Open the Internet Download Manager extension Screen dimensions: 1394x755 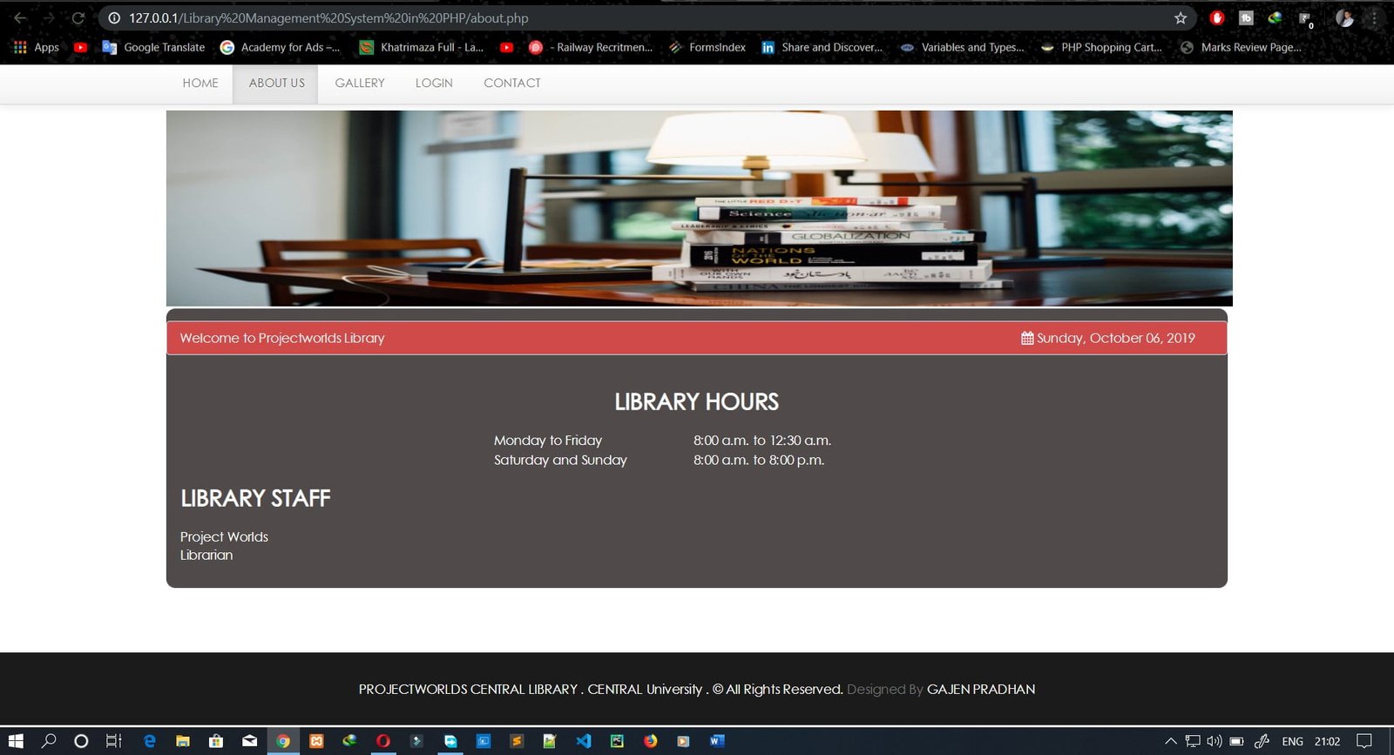click(1275, 18)
